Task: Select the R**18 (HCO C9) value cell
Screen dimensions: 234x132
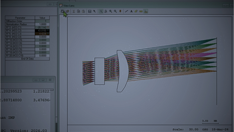Action: [42, 53]
